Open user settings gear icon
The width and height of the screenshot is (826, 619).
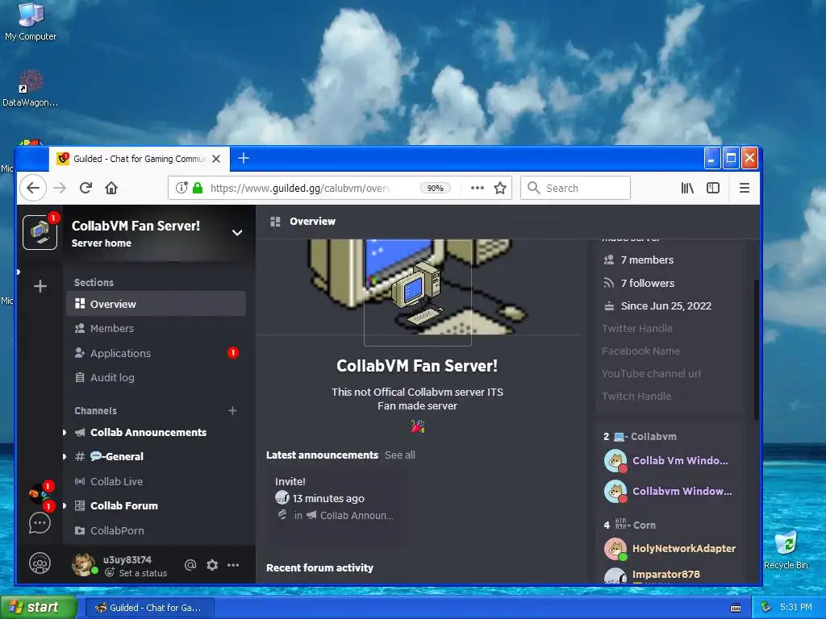pyautogui.click(x=212, y=565)
